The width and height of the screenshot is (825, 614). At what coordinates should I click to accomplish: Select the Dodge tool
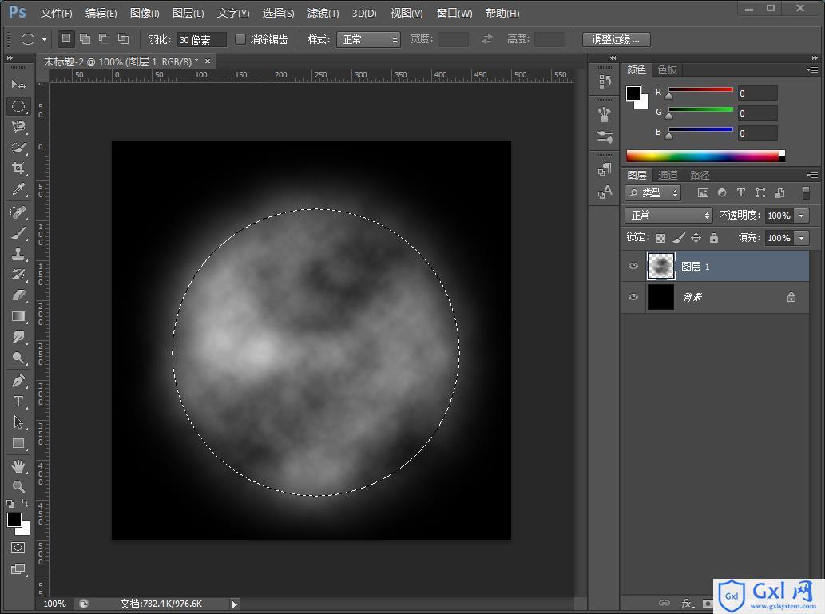(x=18, y=358)
